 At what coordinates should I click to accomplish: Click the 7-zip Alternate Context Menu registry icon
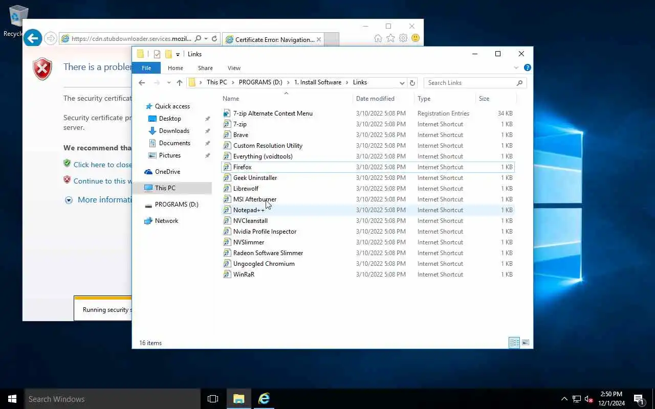[227, 113]
